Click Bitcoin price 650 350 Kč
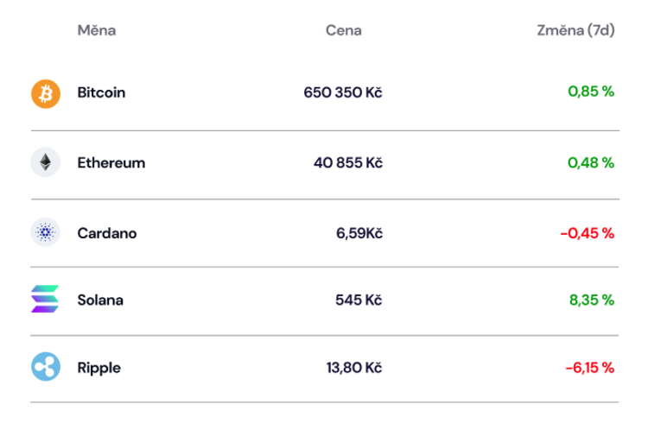This screenshot has width=648, height=430. 342,92
